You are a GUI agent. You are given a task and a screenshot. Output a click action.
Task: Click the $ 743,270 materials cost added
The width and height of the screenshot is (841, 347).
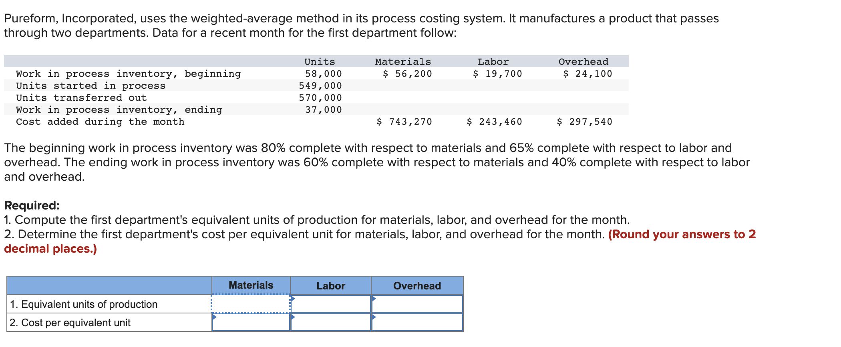[404, 122]
